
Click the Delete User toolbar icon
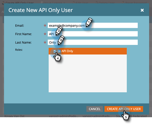[97, 2]
